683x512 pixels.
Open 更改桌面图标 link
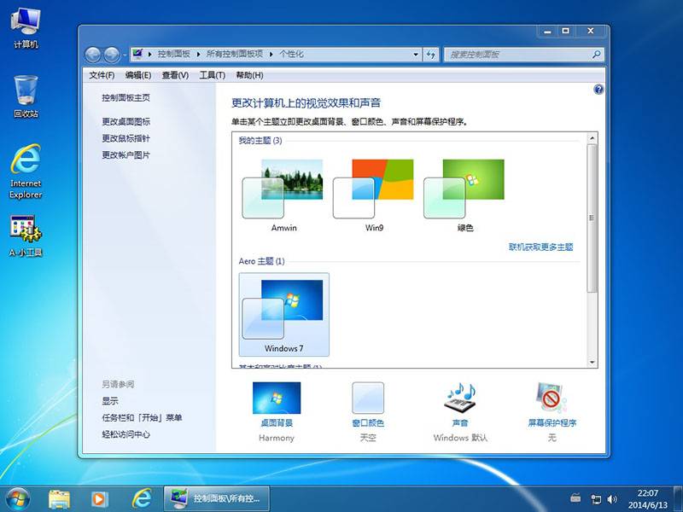pos(126,121)
